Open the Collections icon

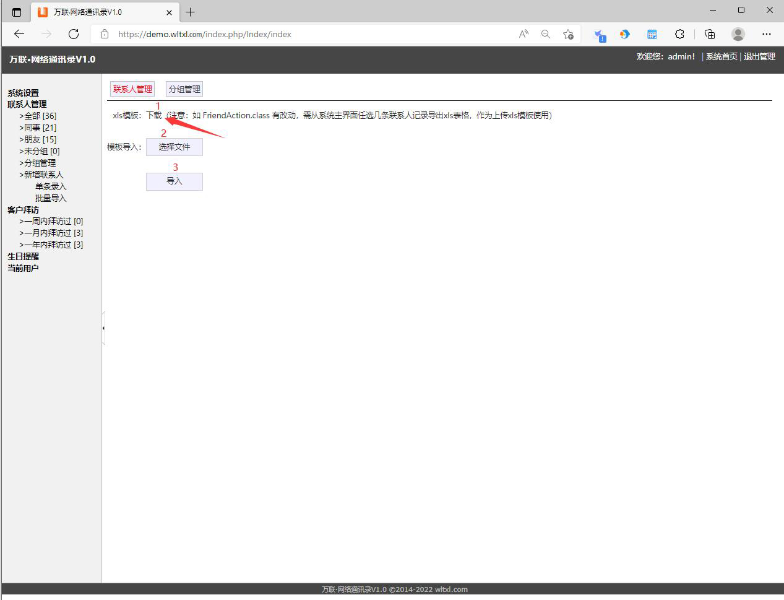[710, 34]
